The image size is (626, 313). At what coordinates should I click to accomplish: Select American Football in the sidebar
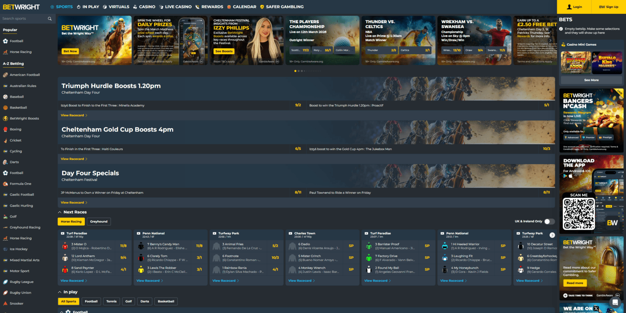pos(25,75)
